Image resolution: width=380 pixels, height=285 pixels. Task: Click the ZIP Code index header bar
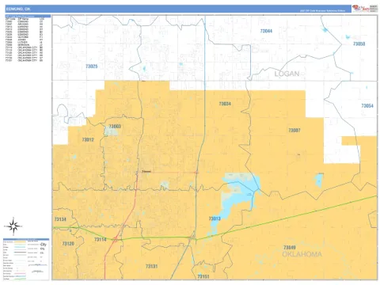coord(28,16)
